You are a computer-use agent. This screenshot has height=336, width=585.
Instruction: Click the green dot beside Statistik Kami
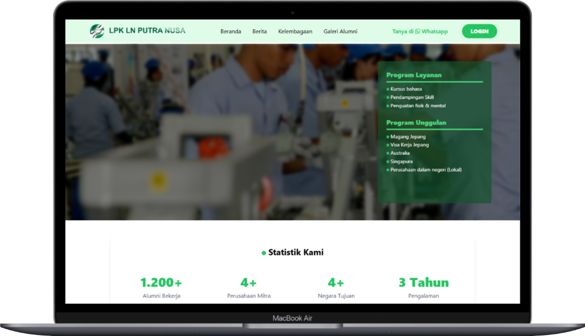pos(264,253)
